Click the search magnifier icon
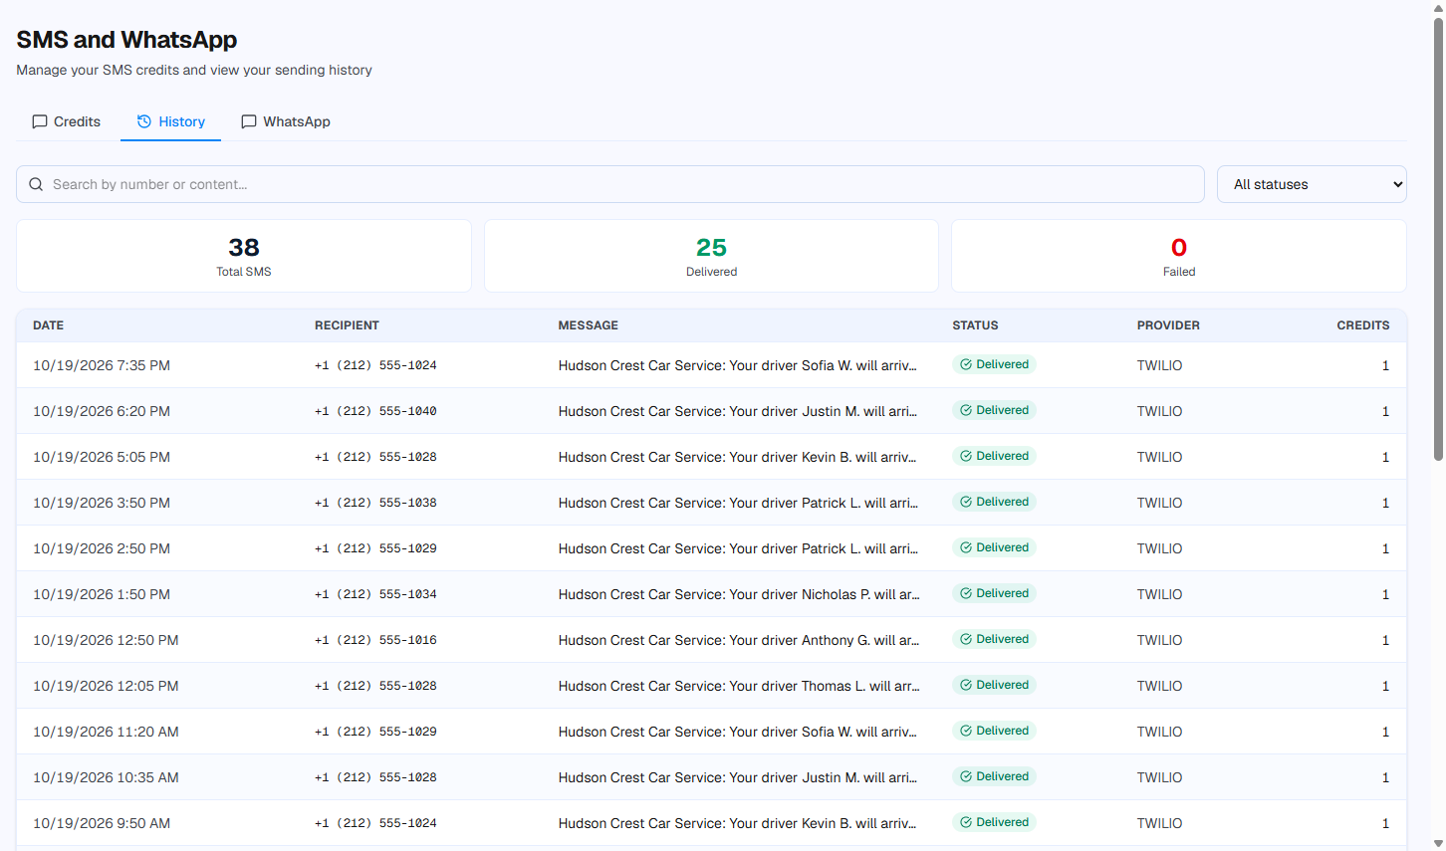The image size is (1446, 851). [36, 184]
